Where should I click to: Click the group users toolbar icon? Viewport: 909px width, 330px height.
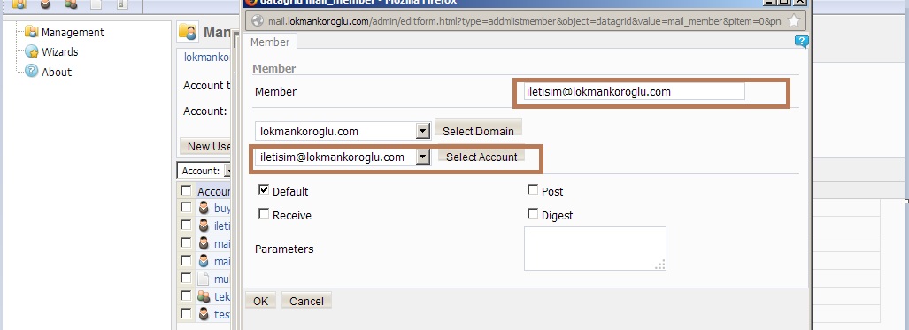pos(71,4)
